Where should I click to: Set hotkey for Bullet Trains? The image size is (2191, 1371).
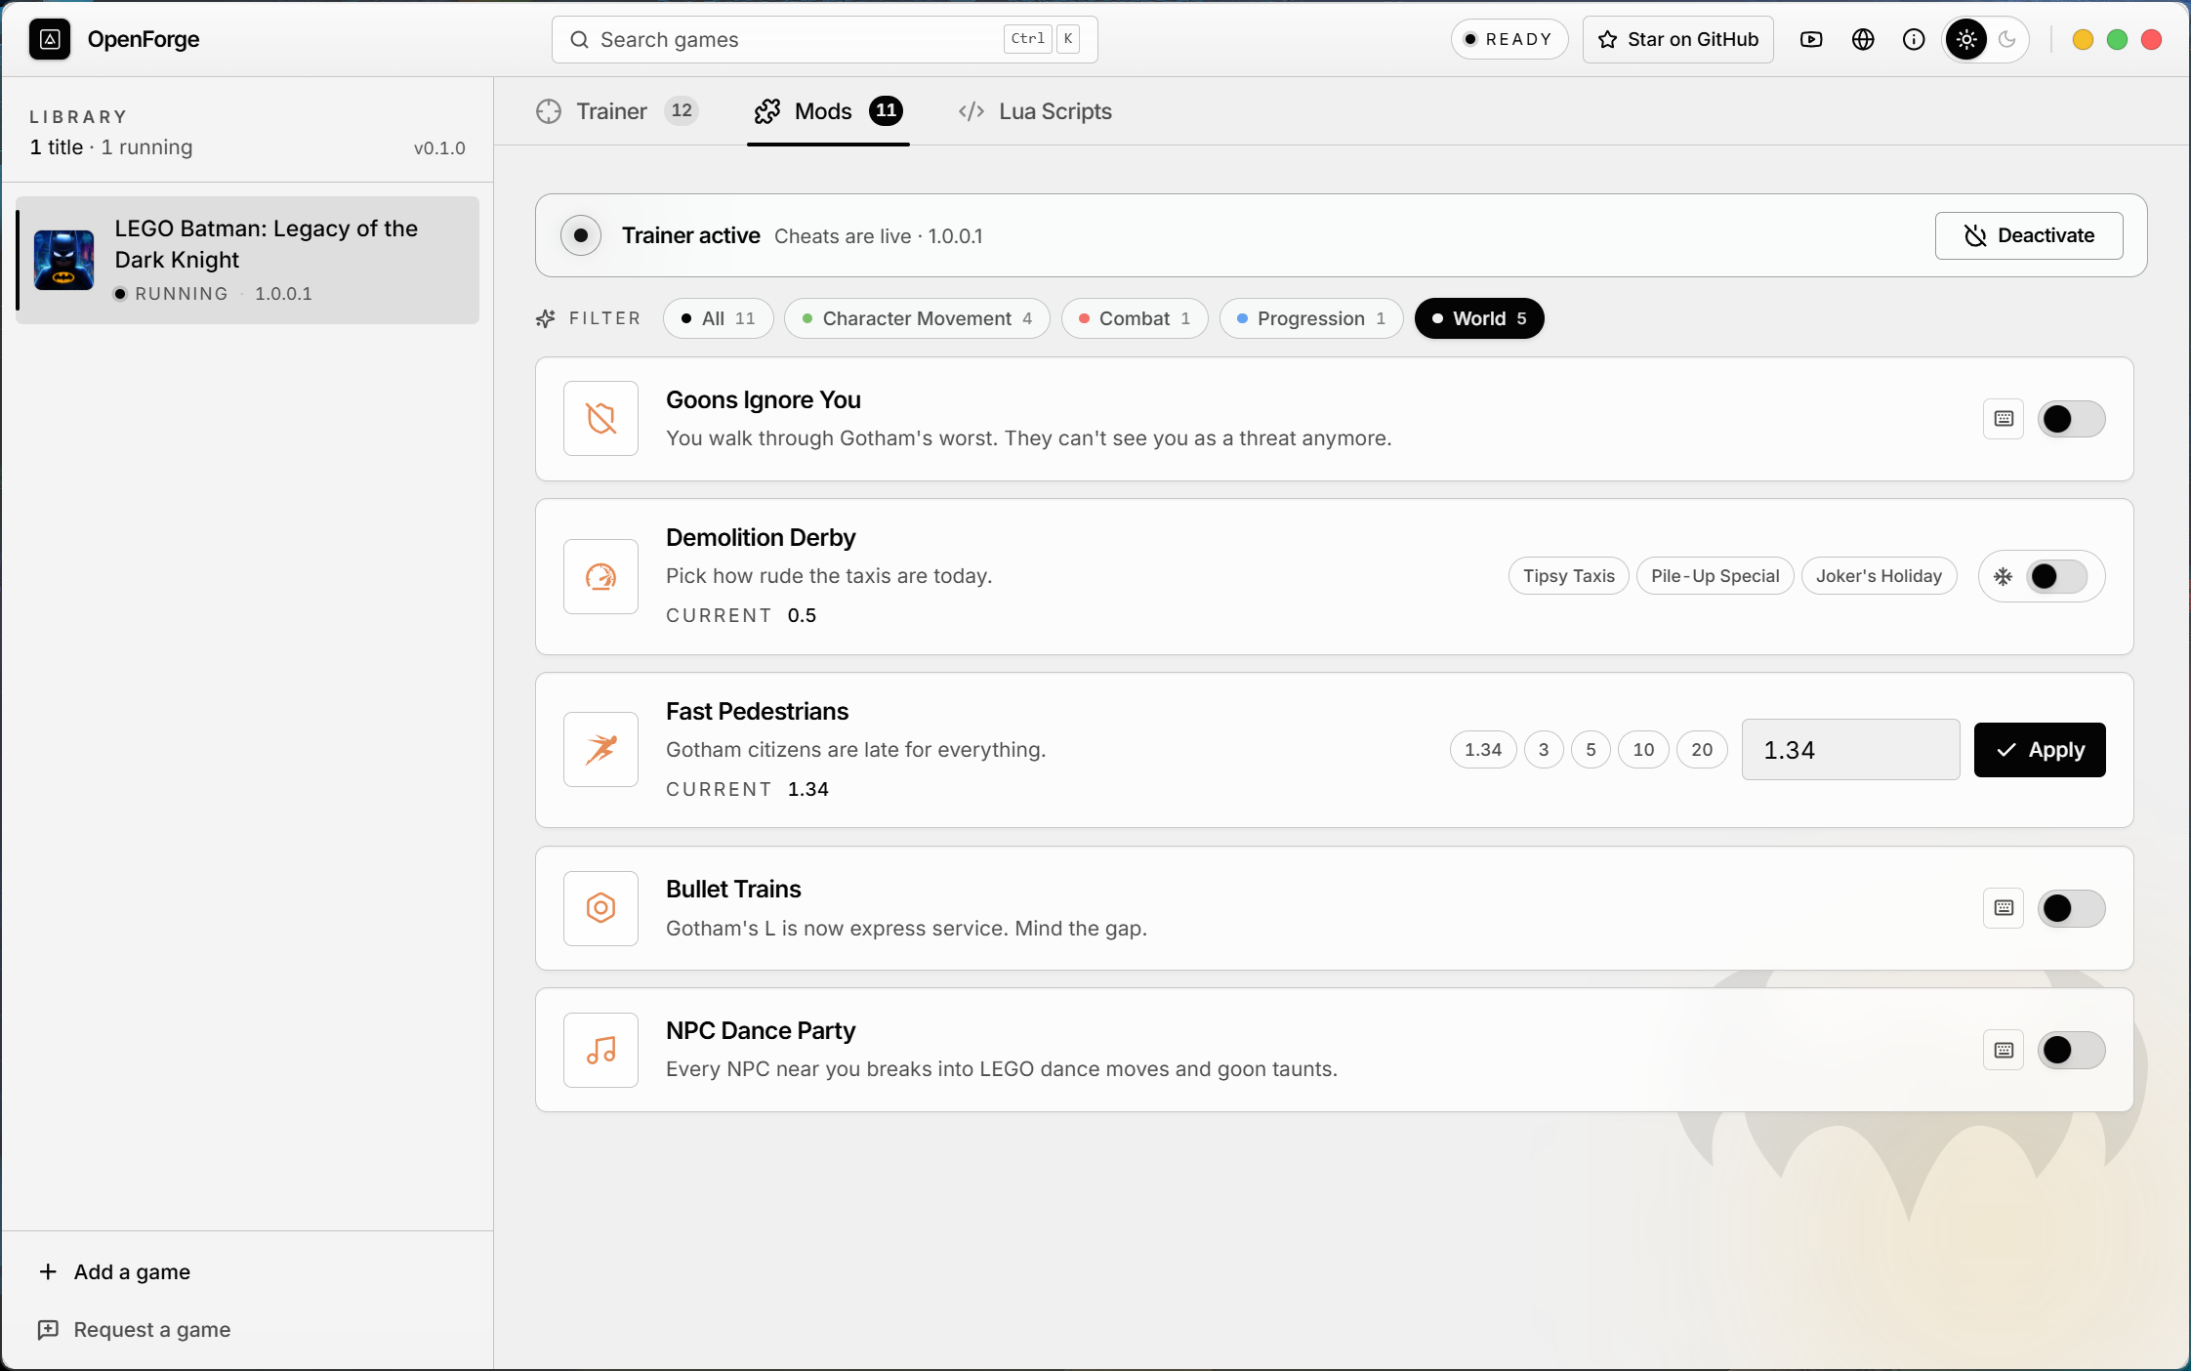(2004, 908)
